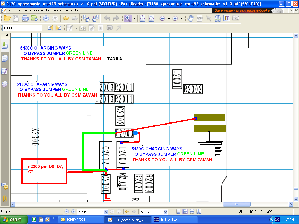Select the Zoom In magnifier tool
The width and height of the screenshot is (299, 224).
pos(128,18)
